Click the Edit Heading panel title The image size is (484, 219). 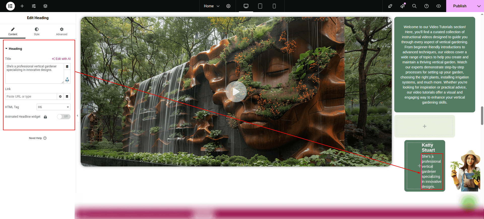tap(38, 18)
